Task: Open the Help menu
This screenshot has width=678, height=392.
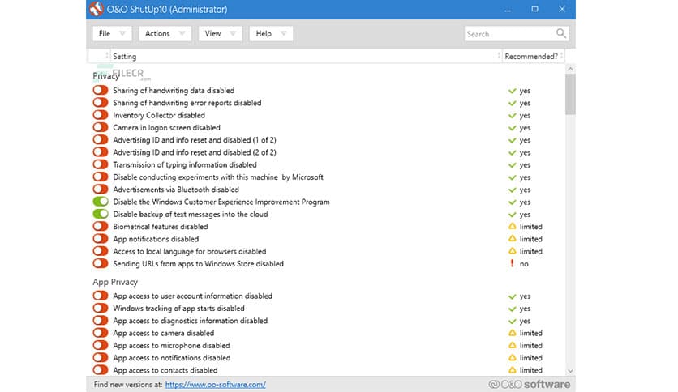Action: 271,34
